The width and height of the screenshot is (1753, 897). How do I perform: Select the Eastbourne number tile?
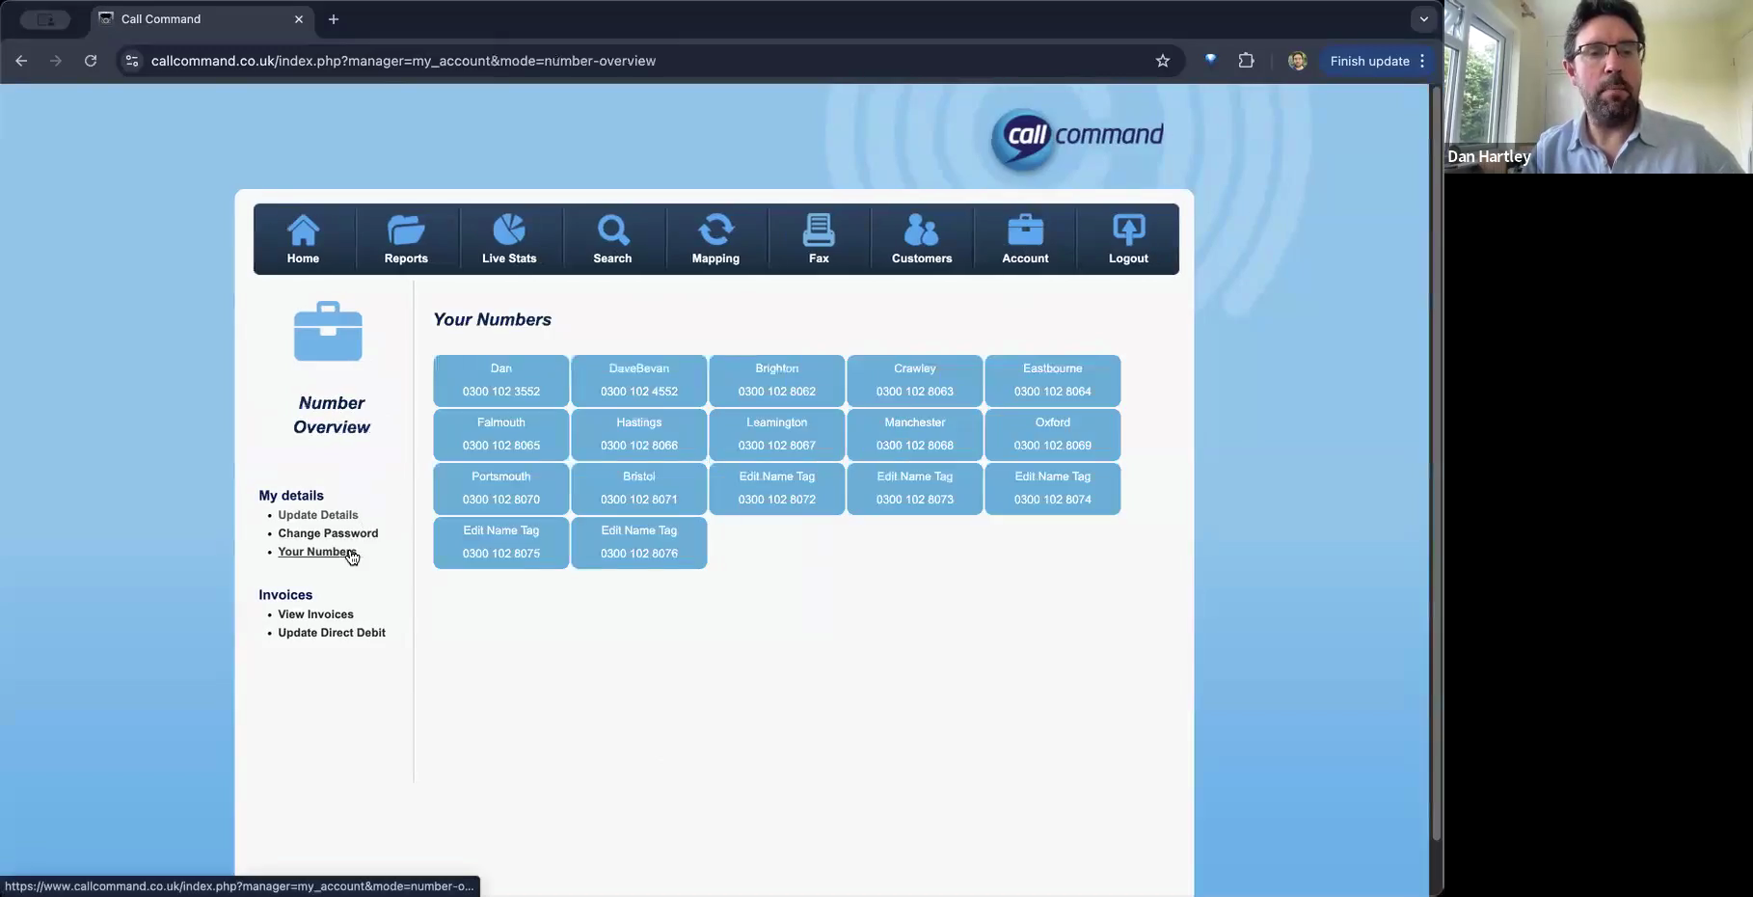tap(1053, 380)
